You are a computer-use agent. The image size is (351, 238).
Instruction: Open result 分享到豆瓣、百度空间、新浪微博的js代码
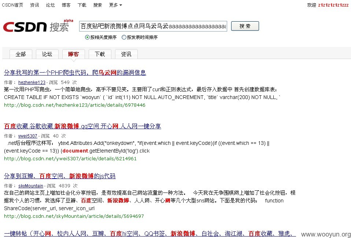60,176
